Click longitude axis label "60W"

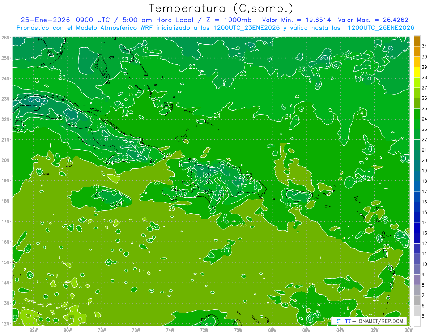409,330
